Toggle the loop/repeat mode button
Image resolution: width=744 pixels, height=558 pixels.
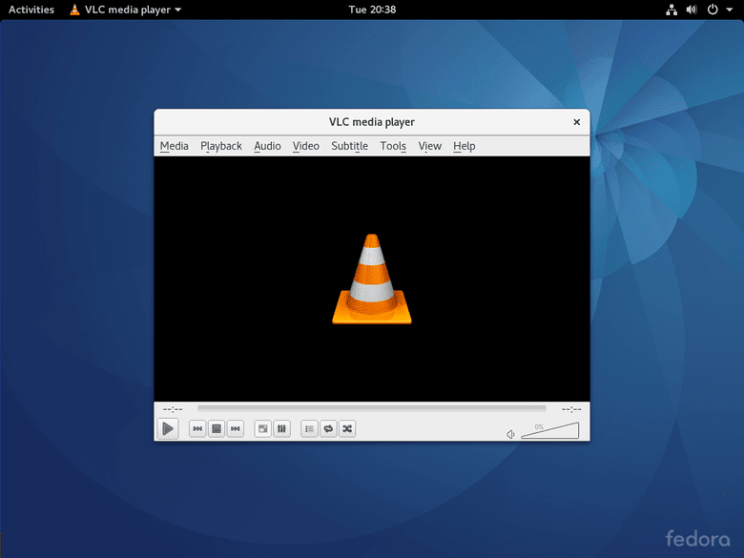click(x=328, y=429)
